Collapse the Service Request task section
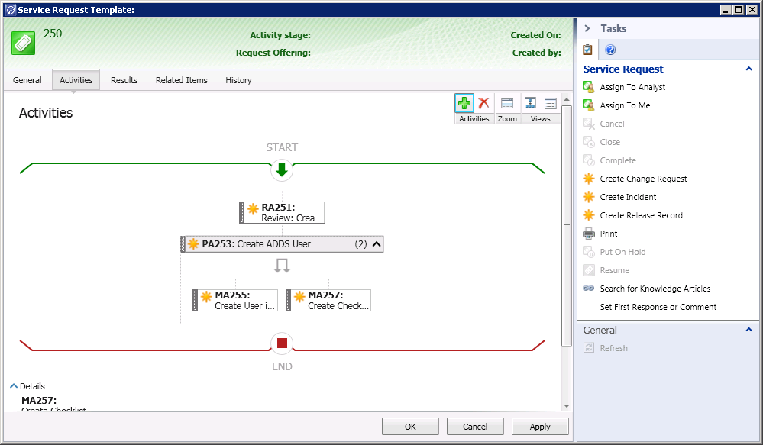 coord(748,69)
